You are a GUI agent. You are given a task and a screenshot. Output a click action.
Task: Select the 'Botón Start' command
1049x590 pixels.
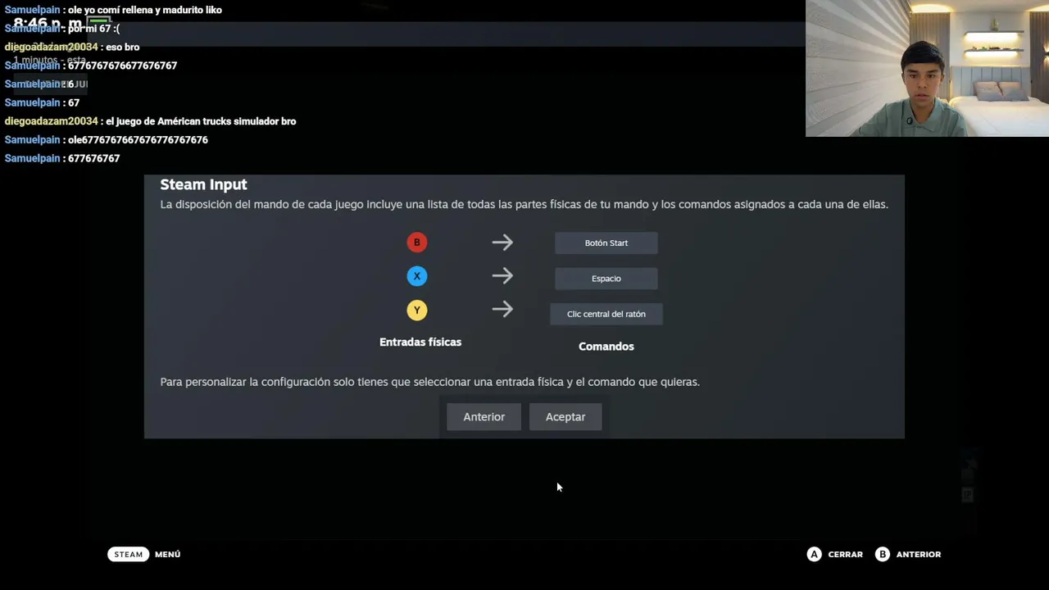pyautogui.click(x=606, y=243)
